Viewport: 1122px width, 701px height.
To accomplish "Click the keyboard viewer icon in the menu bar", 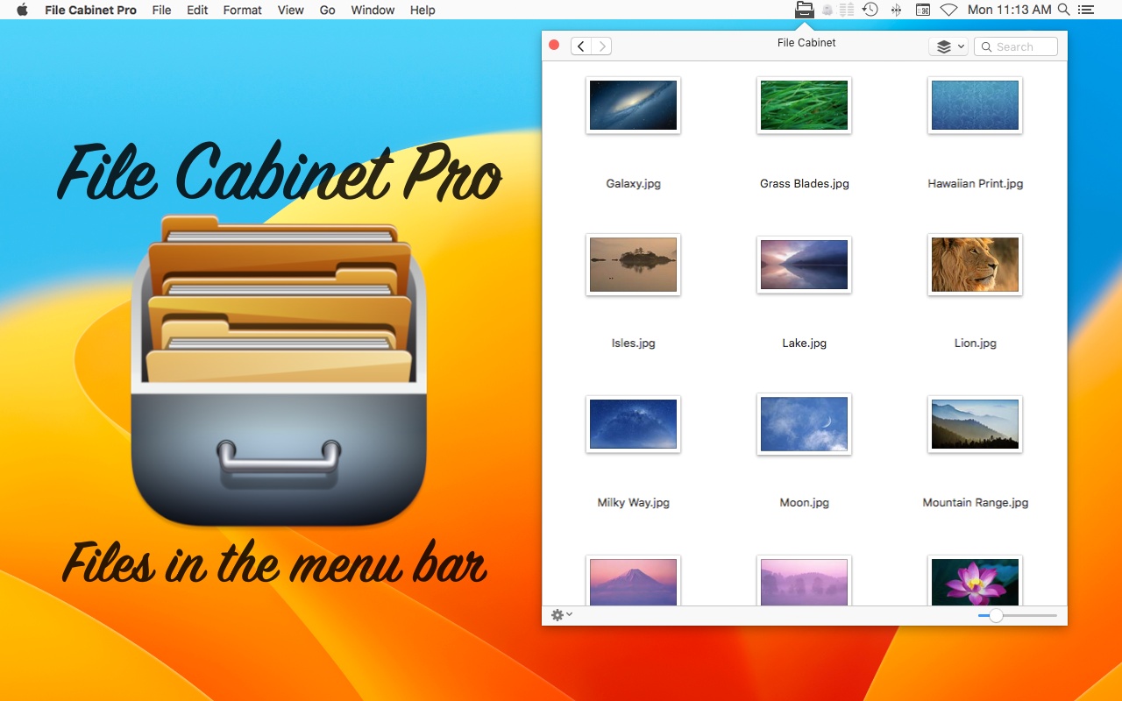I will (x=922, y=10).
